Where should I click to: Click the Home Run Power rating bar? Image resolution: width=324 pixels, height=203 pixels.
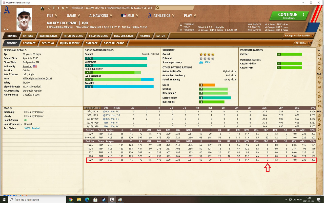113,73
